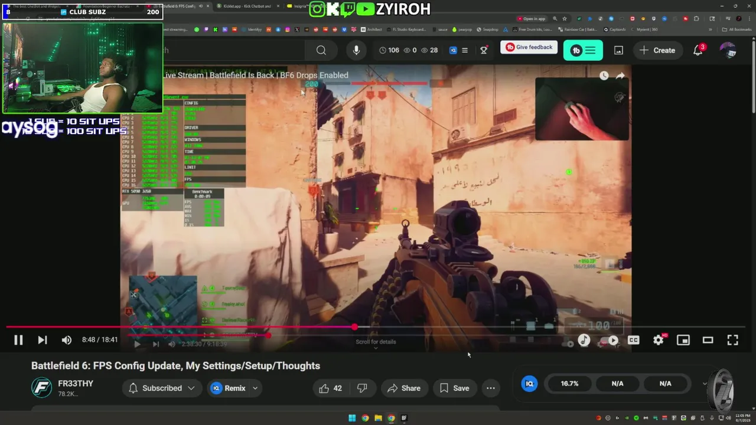Click the YouTube search magnifier icon
Viewport: 756px width, 425px height.
pyautogui.click(x=321, y=50)
